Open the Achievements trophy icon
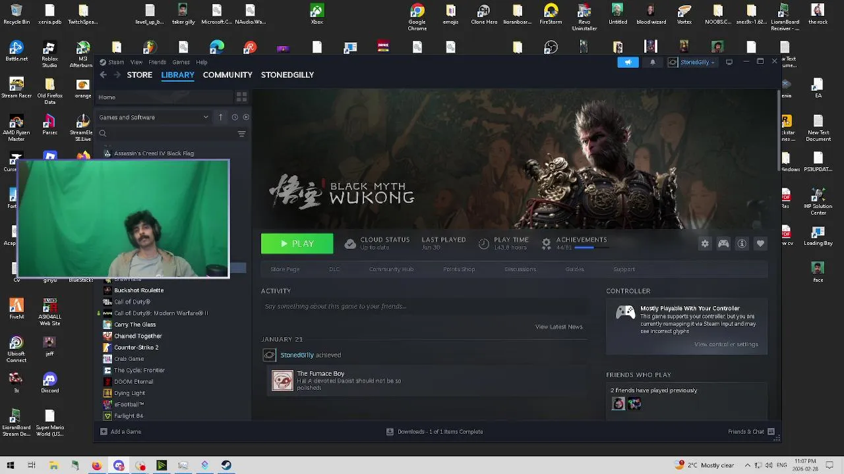The height and width of the screenshot is (474, 844). tap(546, 244)
